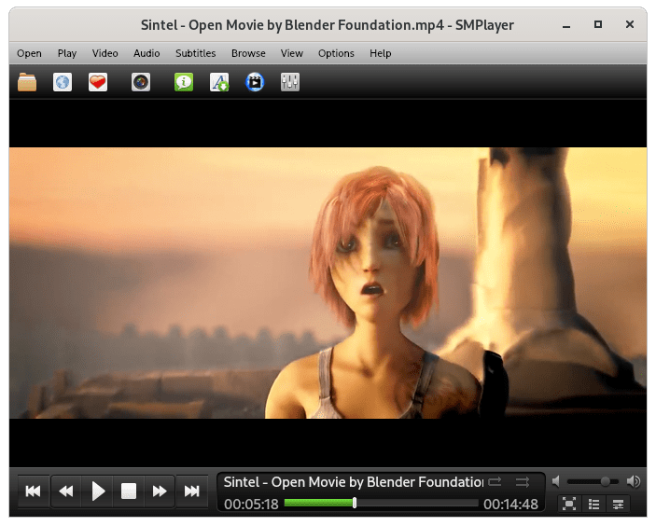Toggle fullscreen mode
This screenshot has width=656, height=526.
tap(569, 504)
